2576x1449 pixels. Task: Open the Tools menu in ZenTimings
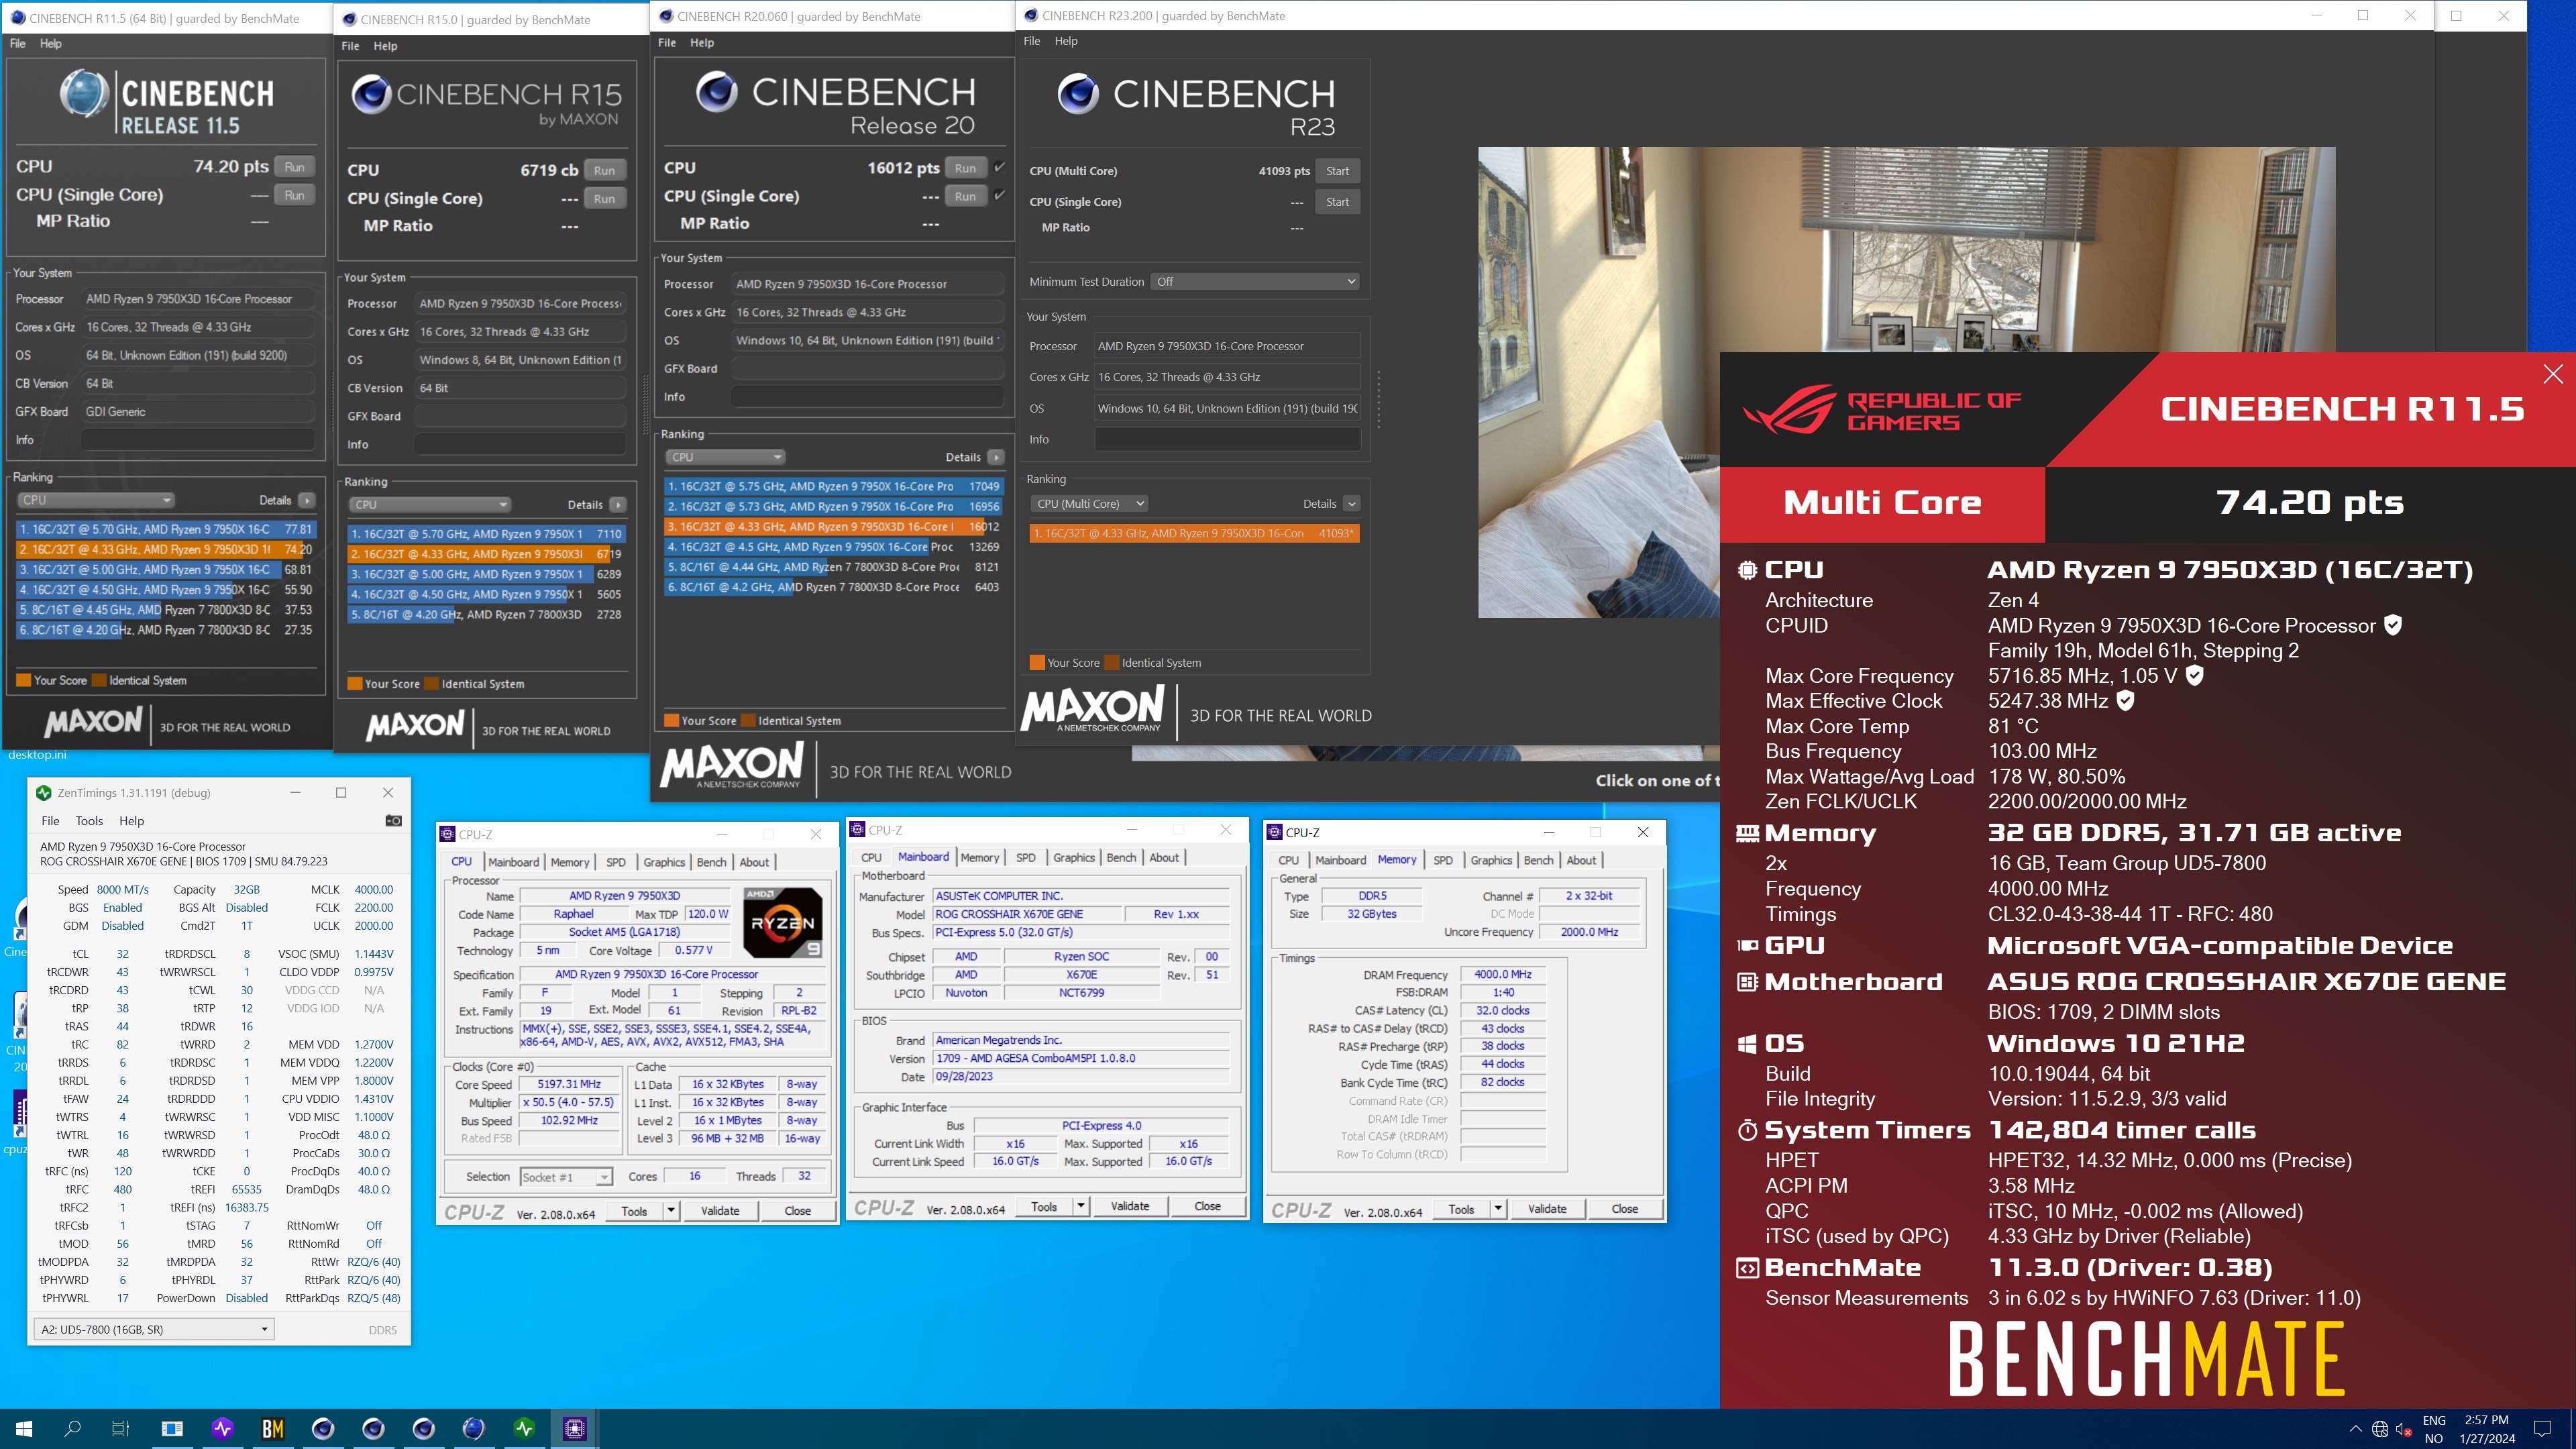tap(89, 821)
